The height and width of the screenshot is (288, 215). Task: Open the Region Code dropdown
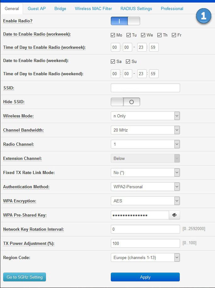pyautogui.click(x=145, y=257)
